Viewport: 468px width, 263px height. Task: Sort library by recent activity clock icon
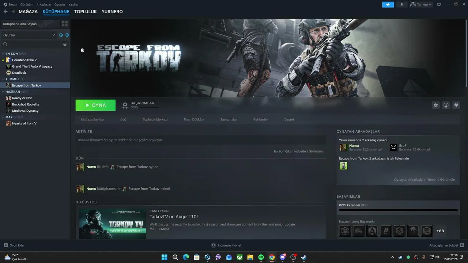pyautogui.click(x=61, y=35)
